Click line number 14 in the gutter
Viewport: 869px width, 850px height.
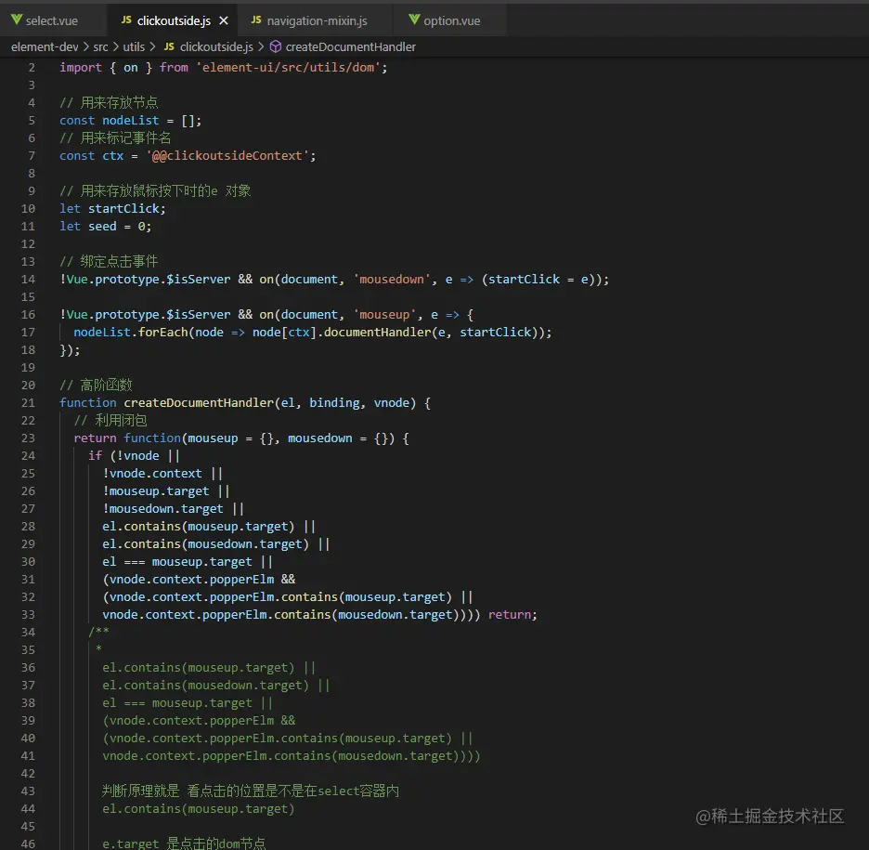coord(28,280)
